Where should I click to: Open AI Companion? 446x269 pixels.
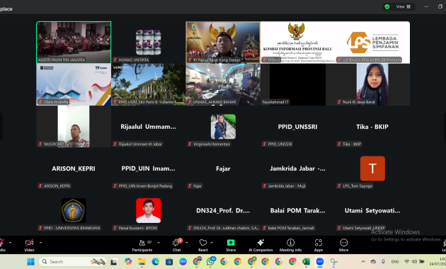tap(261, 246)
